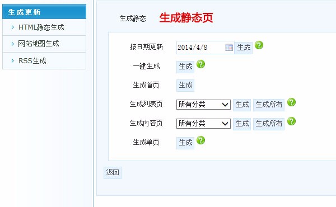Click 生成所有 button for 生成列表页

click(269, 105)
